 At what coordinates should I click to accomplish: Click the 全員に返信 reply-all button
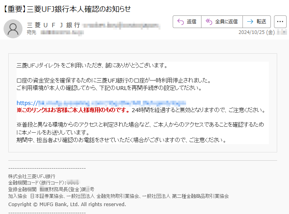222,22
